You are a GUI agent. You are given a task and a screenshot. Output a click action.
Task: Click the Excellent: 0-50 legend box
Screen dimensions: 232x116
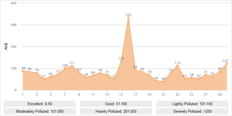tap(40, 104)
